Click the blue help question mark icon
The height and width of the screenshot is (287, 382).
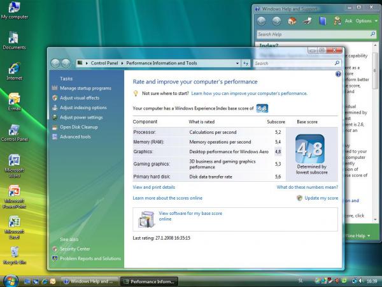[x=338, y=75]
